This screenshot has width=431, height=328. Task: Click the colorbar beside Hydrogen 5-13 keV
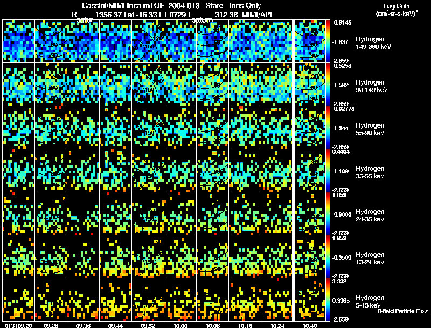tap(328, 299)
